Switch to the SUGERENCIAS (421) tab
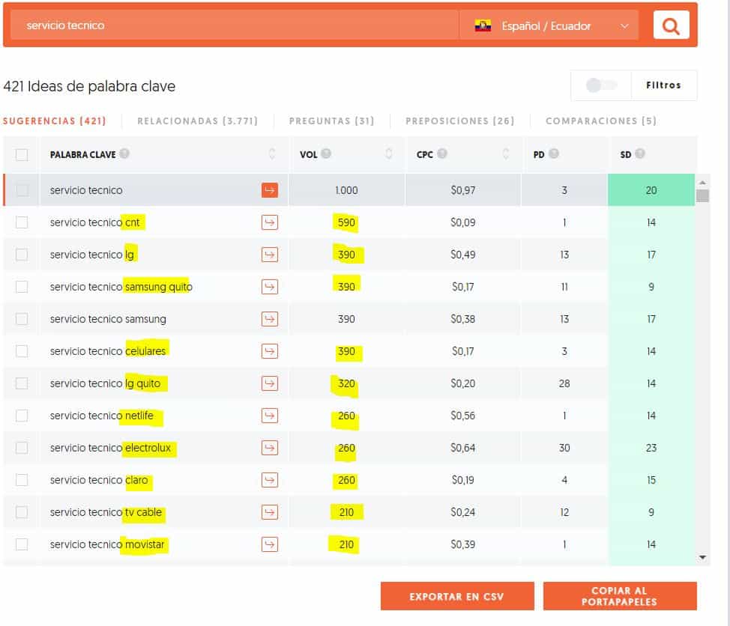This screenshot has width=730, height=626. pyautogui.click(x=55, y=121)
